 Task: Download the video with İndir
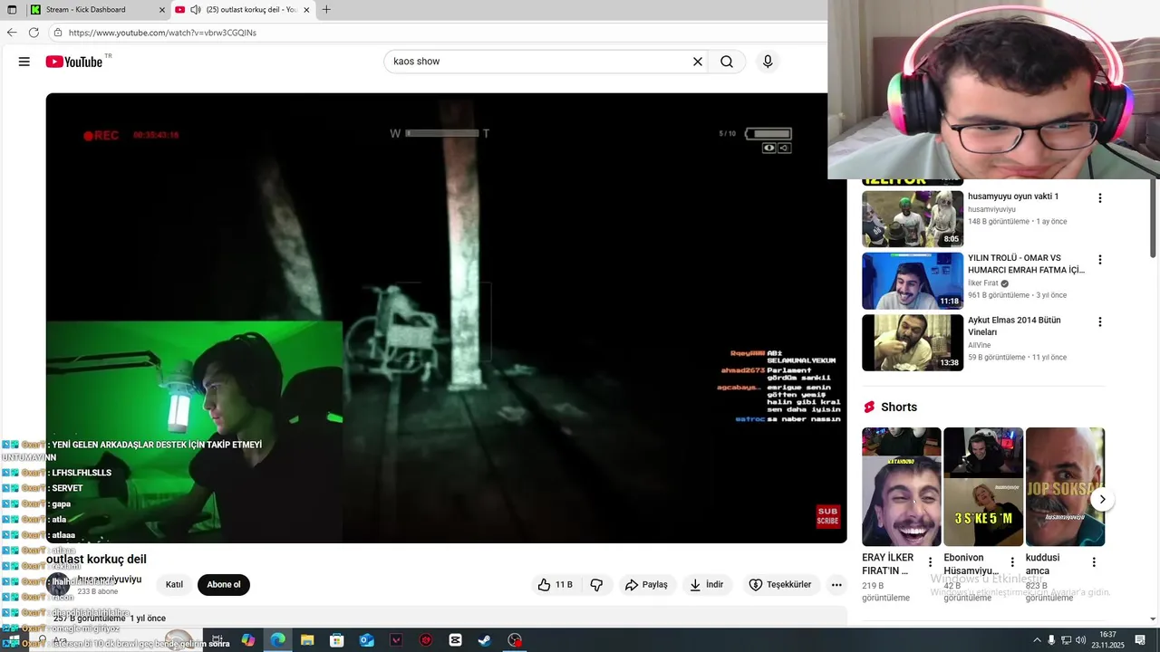(x=706, y=585)
